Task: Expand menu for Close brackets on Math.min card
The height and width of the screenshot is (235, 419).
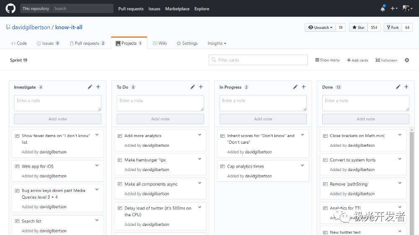Action: (x=400, y=135)
